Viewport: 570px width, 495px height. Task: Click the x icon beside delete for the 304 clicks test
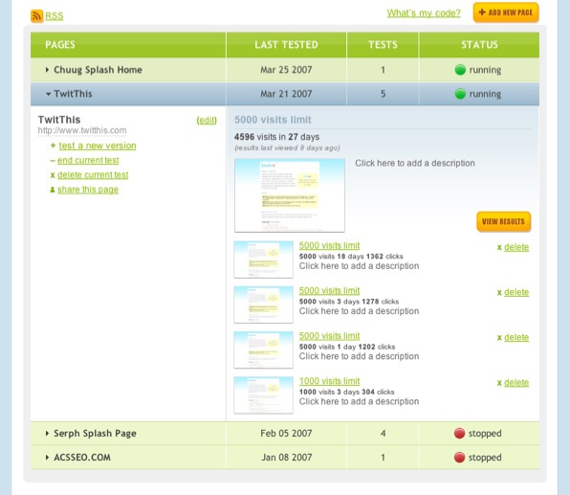(x=499, y=383)
